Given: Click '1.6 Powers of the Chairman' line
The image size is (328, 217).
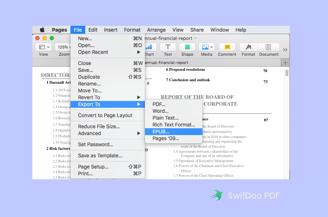Looking at the screenshot, I should click(209, 166).
